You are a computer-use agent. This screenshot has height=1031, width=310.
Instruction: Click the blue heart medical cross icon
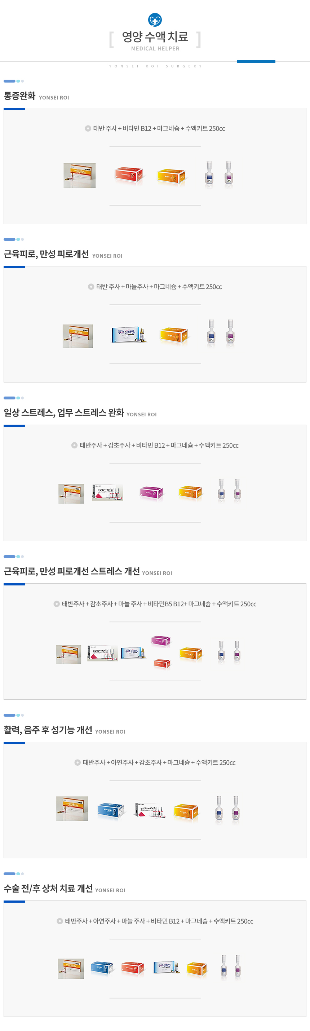(155, 19)
